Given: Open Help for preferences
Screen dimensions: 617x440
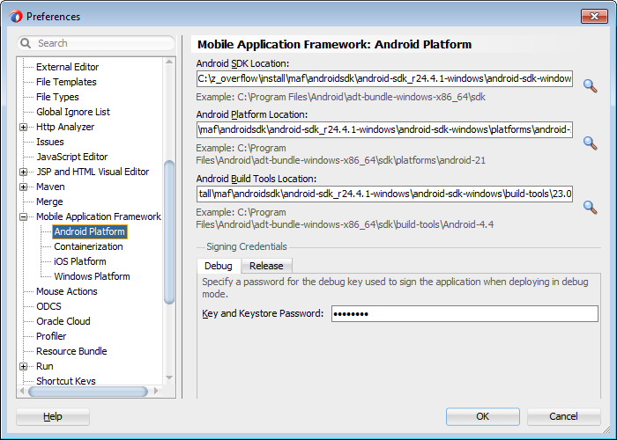Looking at the screenshot, I should (x=53, y=416).
